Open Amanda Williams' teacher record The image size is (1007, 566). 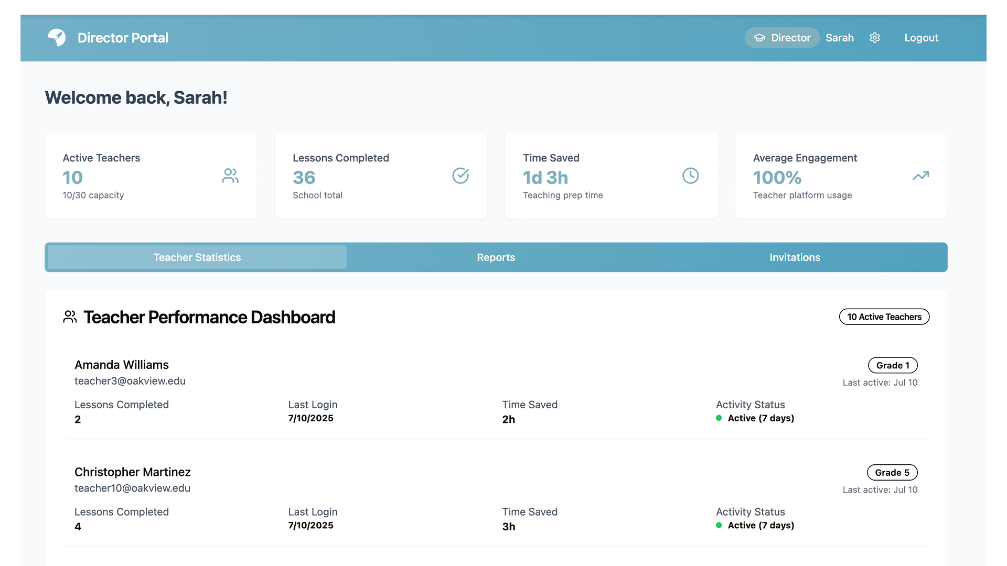click(x=122, y=365)
